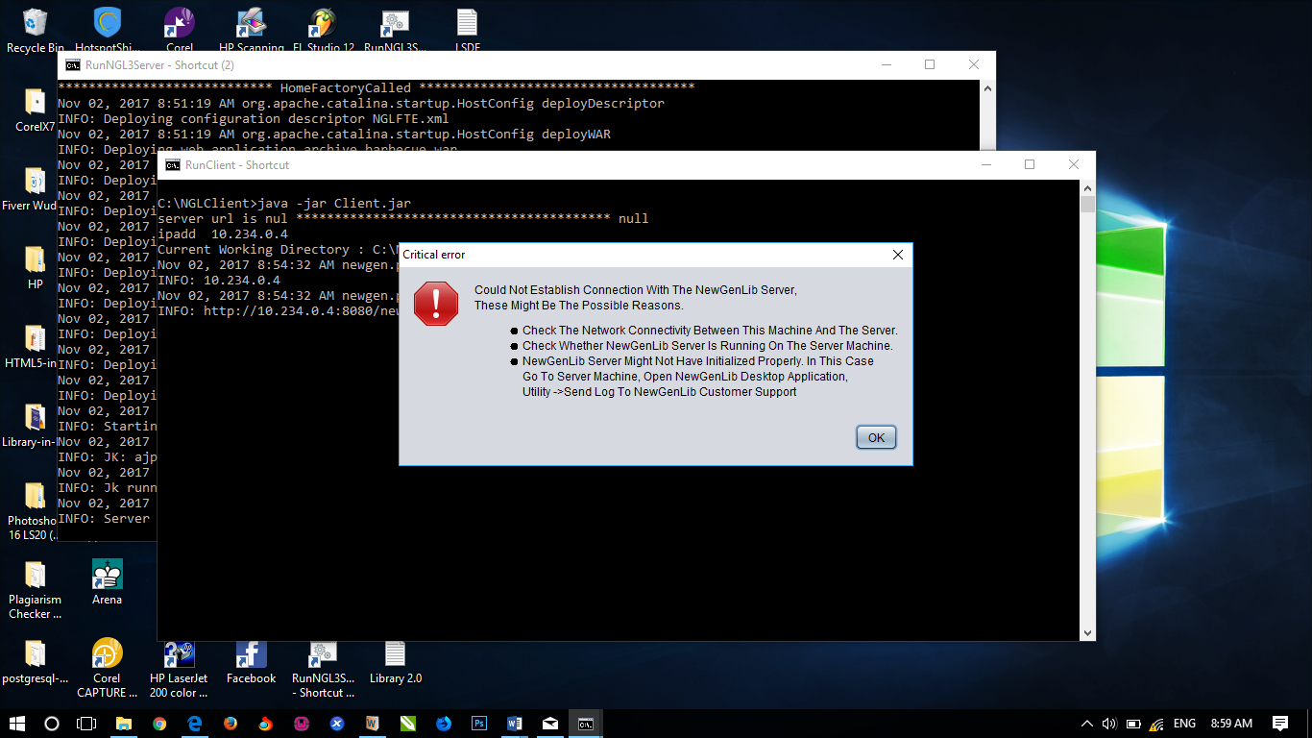
Task: Open Task View from the taskbar
Action: (x=86, y=724)
